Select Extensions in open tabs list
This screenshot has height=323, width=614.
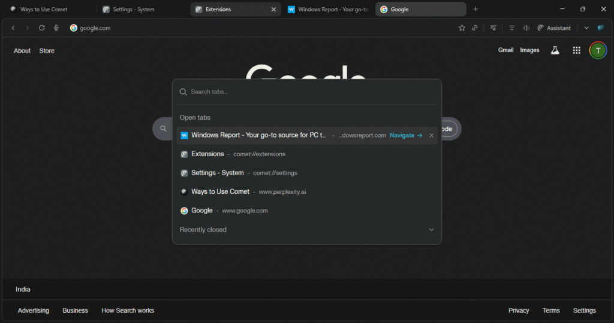click(x=306, y=154)
